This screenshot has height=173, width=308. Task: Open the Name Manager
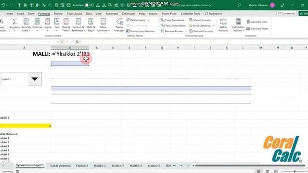[x=119, y=25]
